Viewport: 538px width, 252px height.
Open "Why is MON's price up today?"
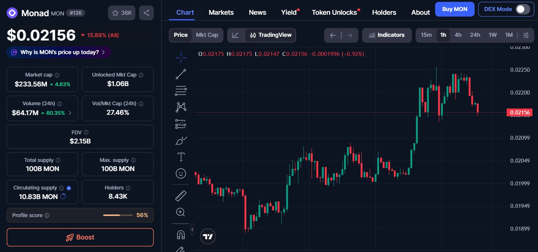click(59, 52)
